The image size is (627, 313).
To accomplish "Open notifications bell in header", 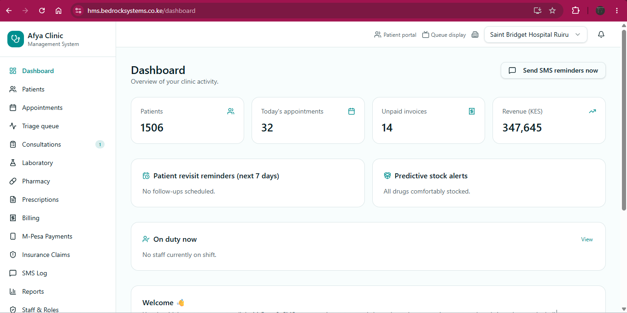I will click(x=601, y=34).
